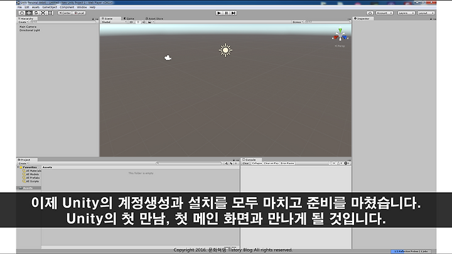This screenshot has height=254, width=452.
Task: Switch to the Game tab
Action: coord(129,18)
